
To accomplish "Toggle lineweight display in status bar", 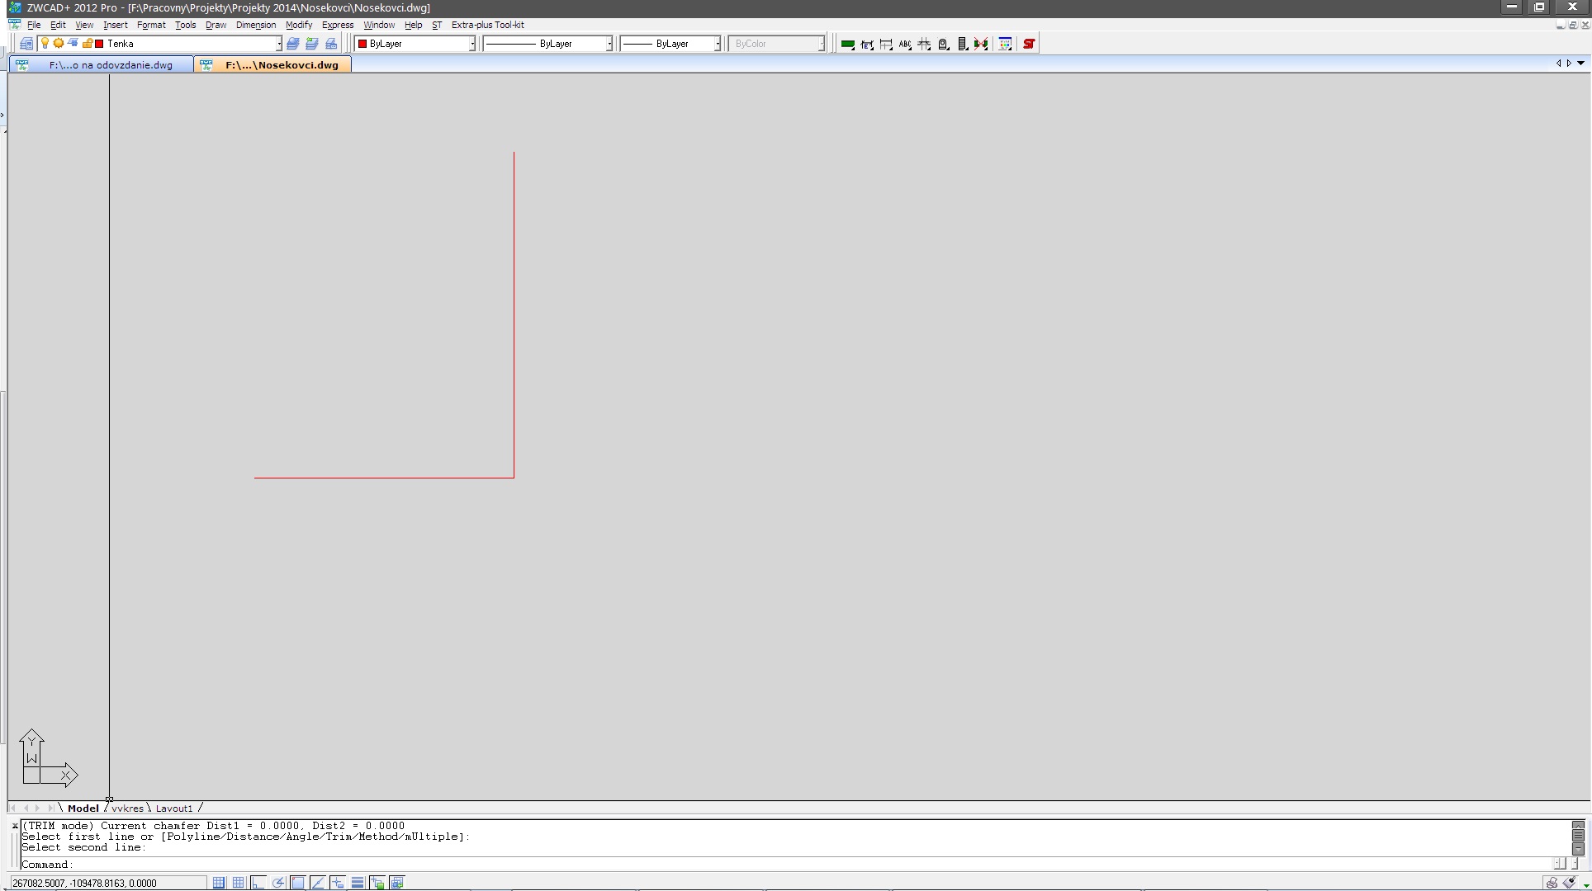I will click(x=358, y=883).
